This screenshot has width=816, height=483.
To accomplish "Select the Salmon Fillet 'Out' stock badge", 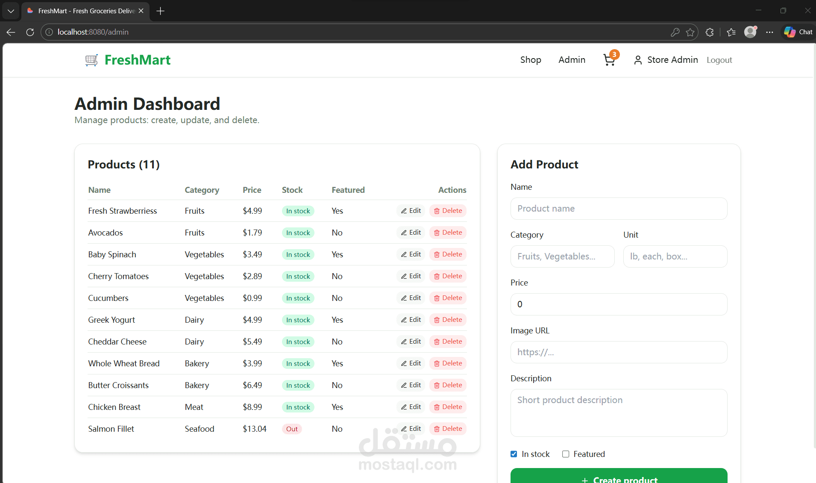I will click(x=292, y=429).
